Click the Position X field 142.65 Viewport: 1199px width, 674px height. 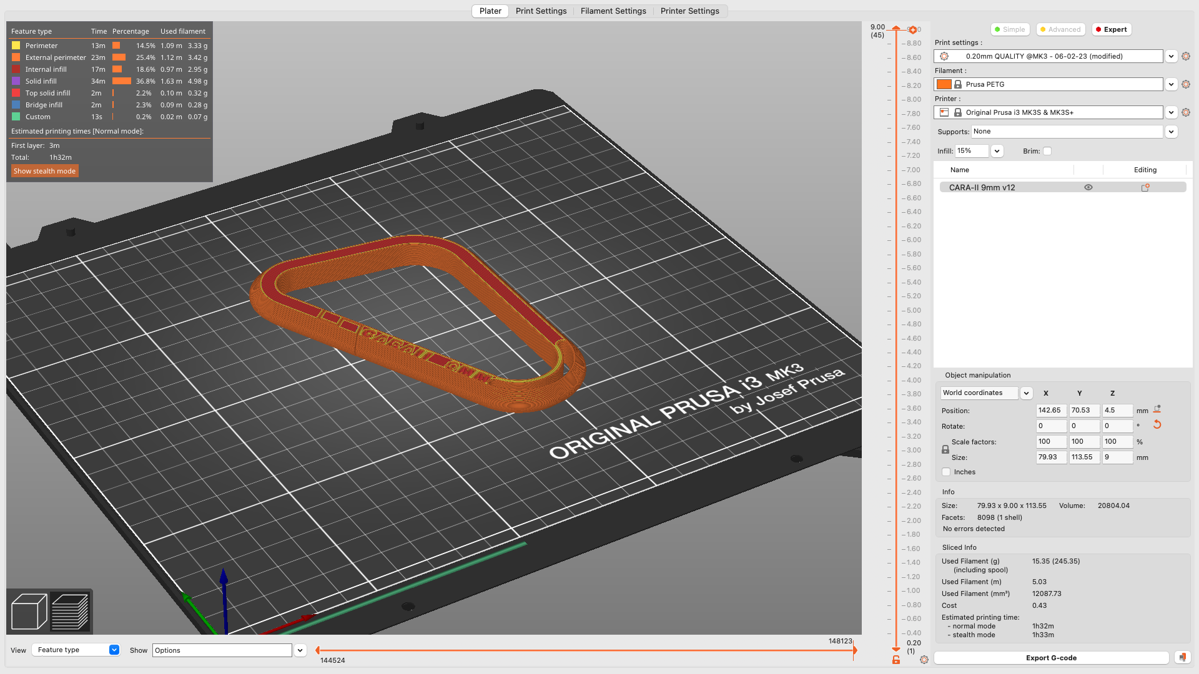[1052, 411]
